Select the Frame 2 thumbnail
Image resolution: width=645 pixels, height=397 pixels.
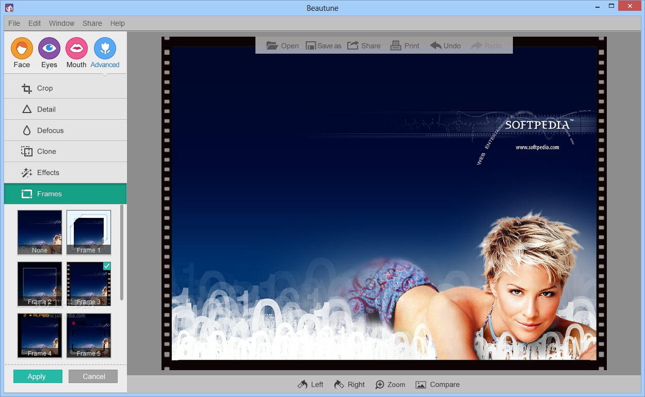coord(40,284)
